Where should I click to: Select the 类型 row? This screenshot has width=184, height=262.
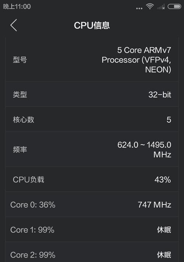pyautogui.click(x=92, y=94)
